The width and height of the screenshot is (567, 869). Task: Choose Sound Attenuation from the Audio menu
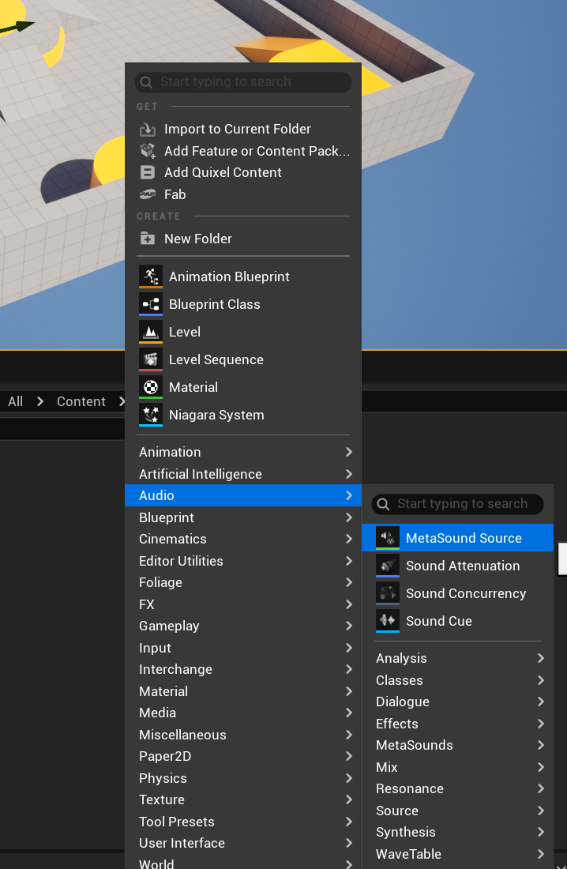pyautogui.click(x=462, y=566)
